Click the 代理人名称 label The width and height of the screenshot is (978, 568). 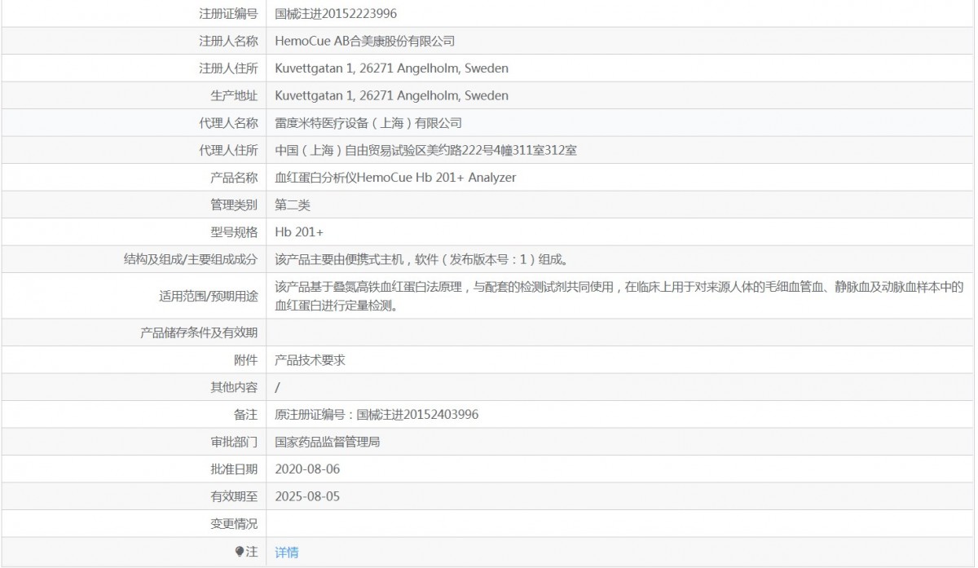pyautogui.click(x=228, y=123)
